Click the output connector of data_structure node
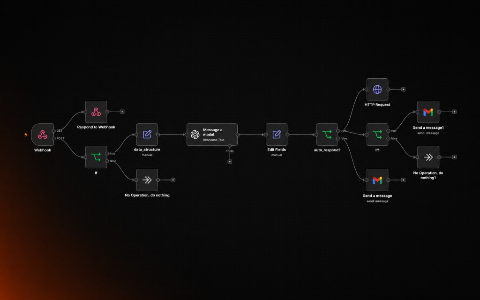The height and width of the screenshot is (300, 480). [158, 135]
